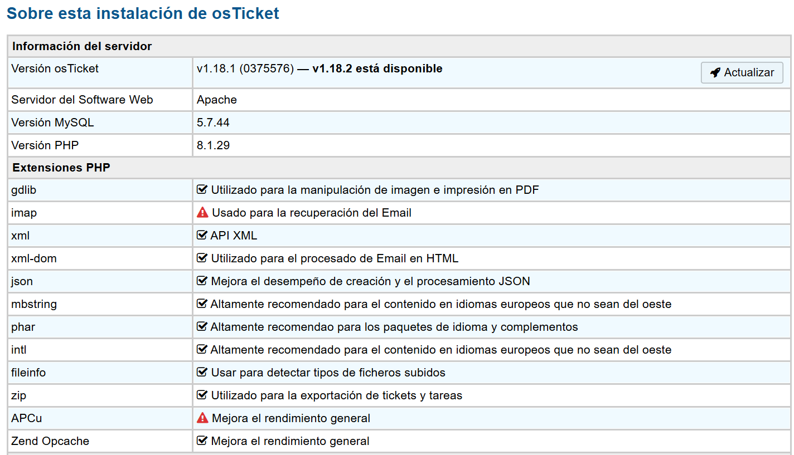
Task: Click the 'v1.18.2 está disponible' text
Action: pyautogui.click(x=377, y=69)
